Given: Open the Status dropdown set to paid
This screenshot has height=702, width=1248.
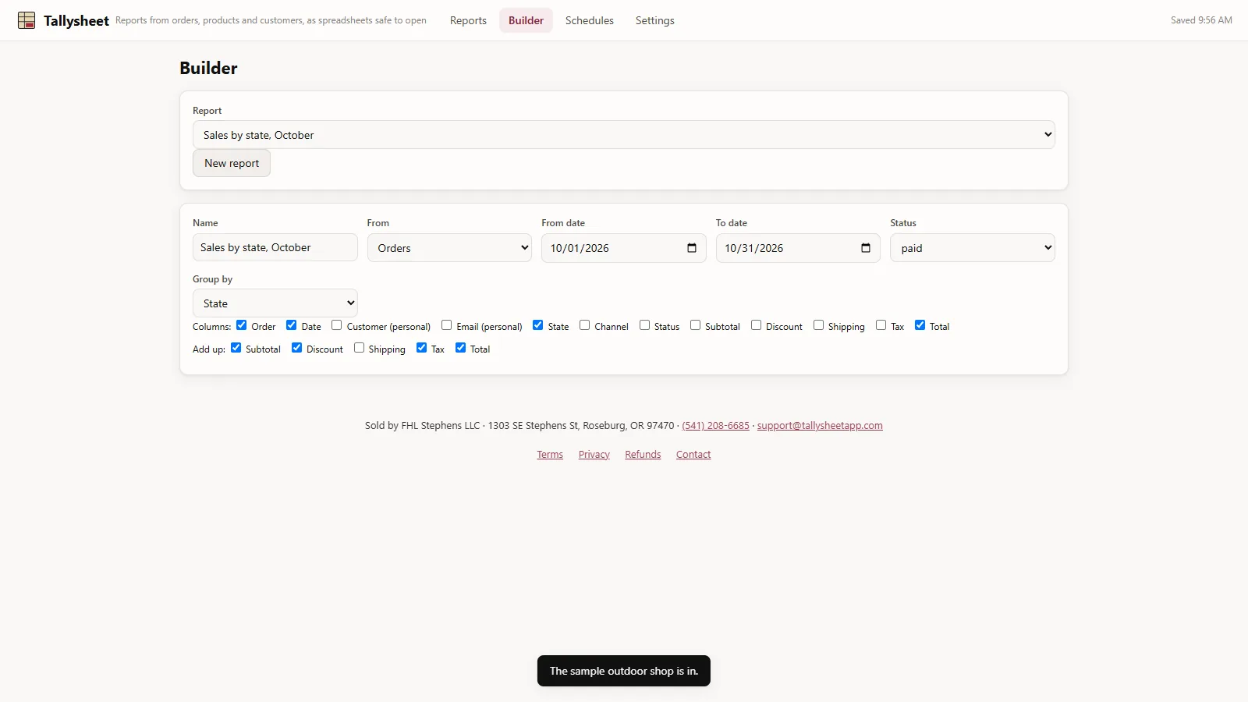Looking at the screenshot, I should pyautogui.click(x=973, y=248).
